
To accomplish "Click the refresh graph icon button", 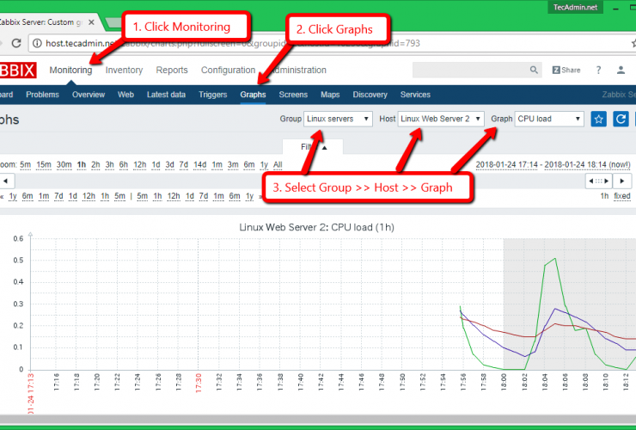I will coord(621,120).
